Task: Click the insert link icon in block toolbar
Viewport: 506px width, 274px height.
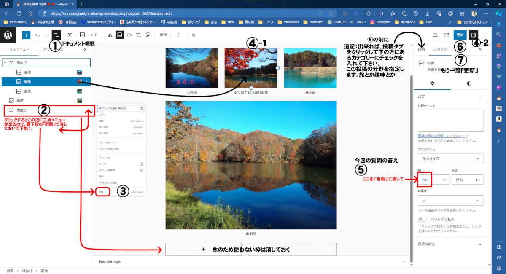Action: [x=129, y=35]
